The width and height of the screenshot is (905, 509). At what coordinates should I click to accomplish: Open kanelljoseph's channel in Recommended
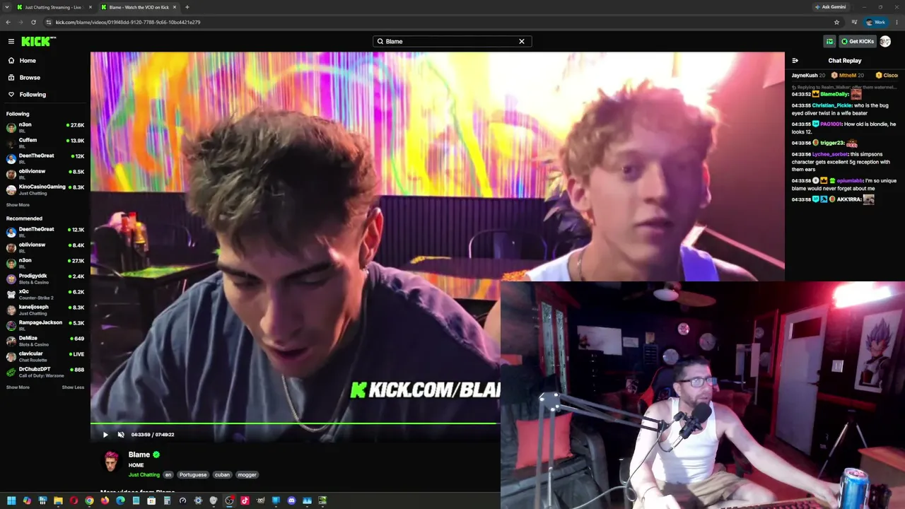[45, 310]
